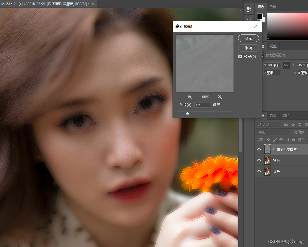
Task: Click the 半径(R) radius input field
Action: click(202, 105)
